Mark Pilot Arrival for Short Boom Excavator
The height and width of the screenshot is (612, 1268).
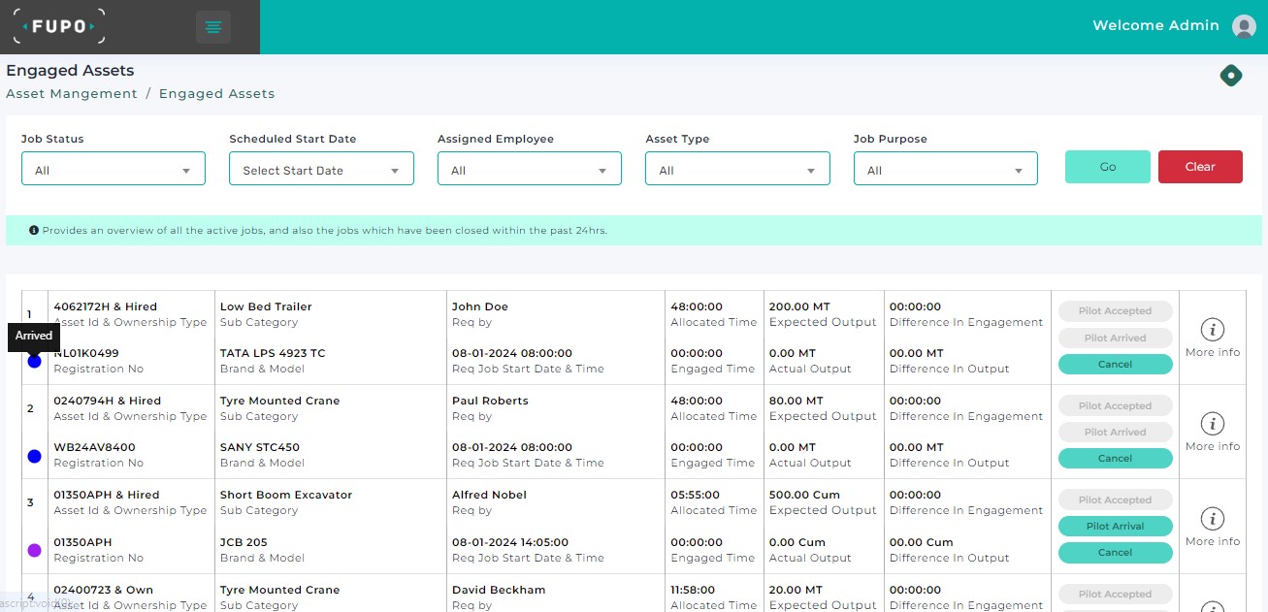coord(1115,527)
